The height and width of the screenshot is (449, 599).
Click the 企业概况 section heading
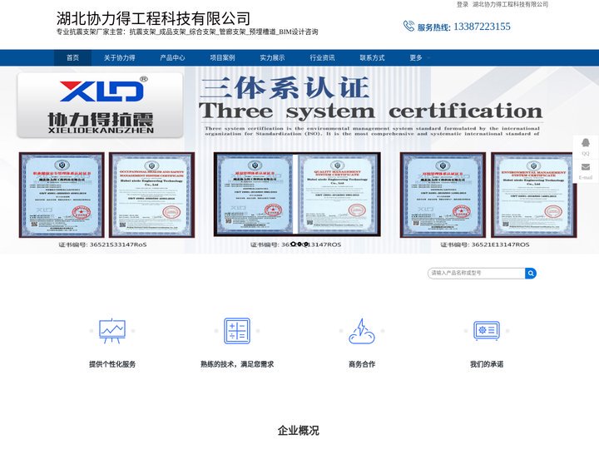pos(299,431)
